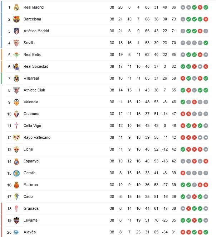The image size is (216, 237).
Task: Open the Real Sociedad team link
Action: pos(36,66)
